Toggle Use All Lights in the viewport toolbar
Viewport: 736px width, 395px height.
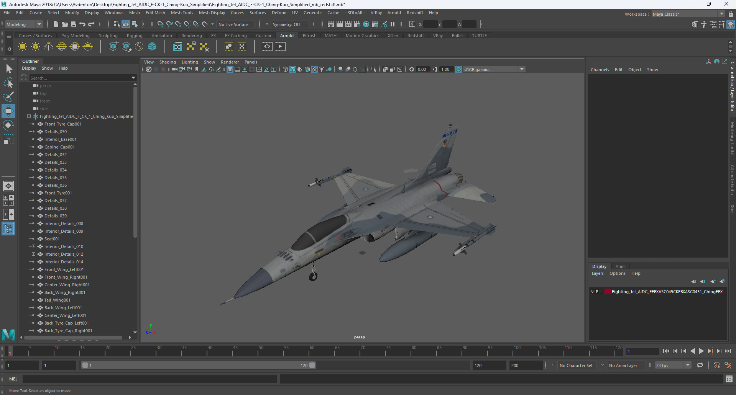click(322, 69)
